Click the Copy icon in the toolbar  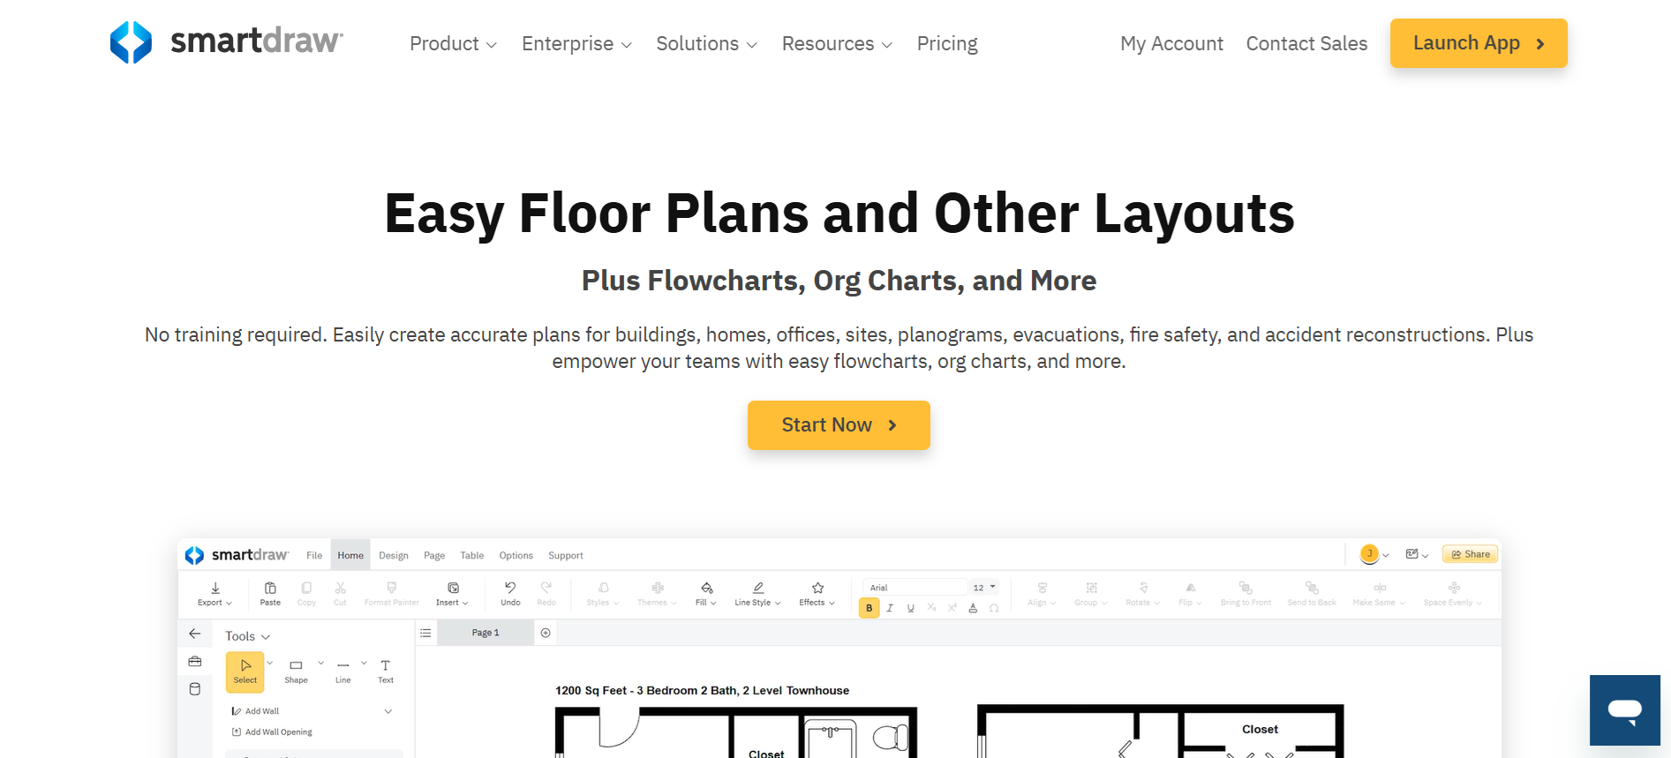[306, 588]
